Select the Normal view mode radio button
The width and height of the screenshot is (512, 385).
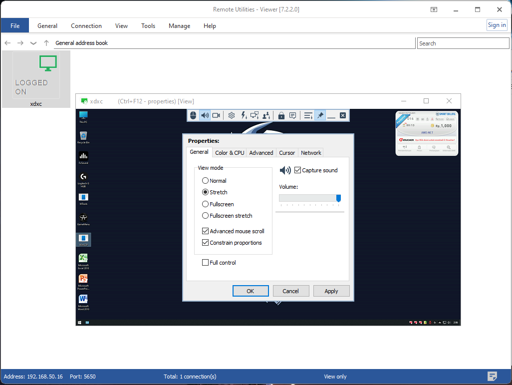(205, 181)
